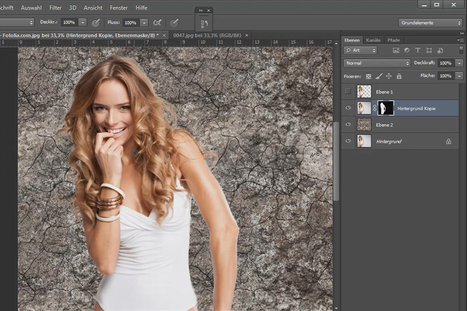Lock layer position with move icon
Image resolution: width=467 pixels, height=311 pixels.
(x=388, y=76)
